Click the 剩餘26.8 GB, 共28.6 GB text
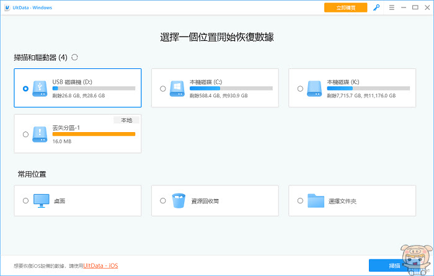Screen dimensions: 434x276 (x=79, y=96)
